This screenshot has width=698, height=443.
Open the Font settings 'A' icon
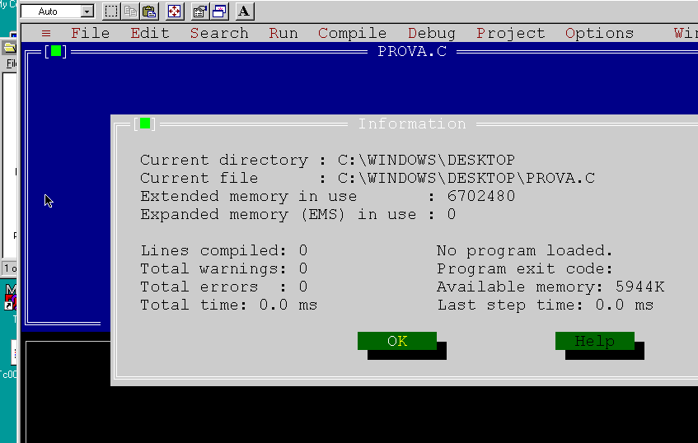(245, 12)
